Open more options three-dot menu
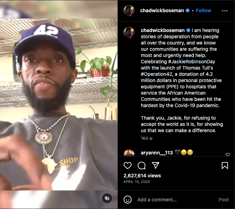 [x=225, y=11]
